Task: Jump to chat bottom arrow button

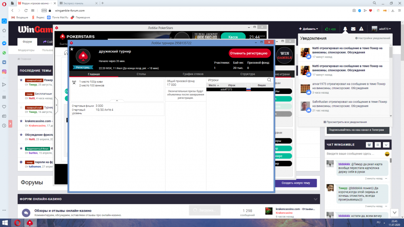Action: pyautogui.click(x=394, y=212)
